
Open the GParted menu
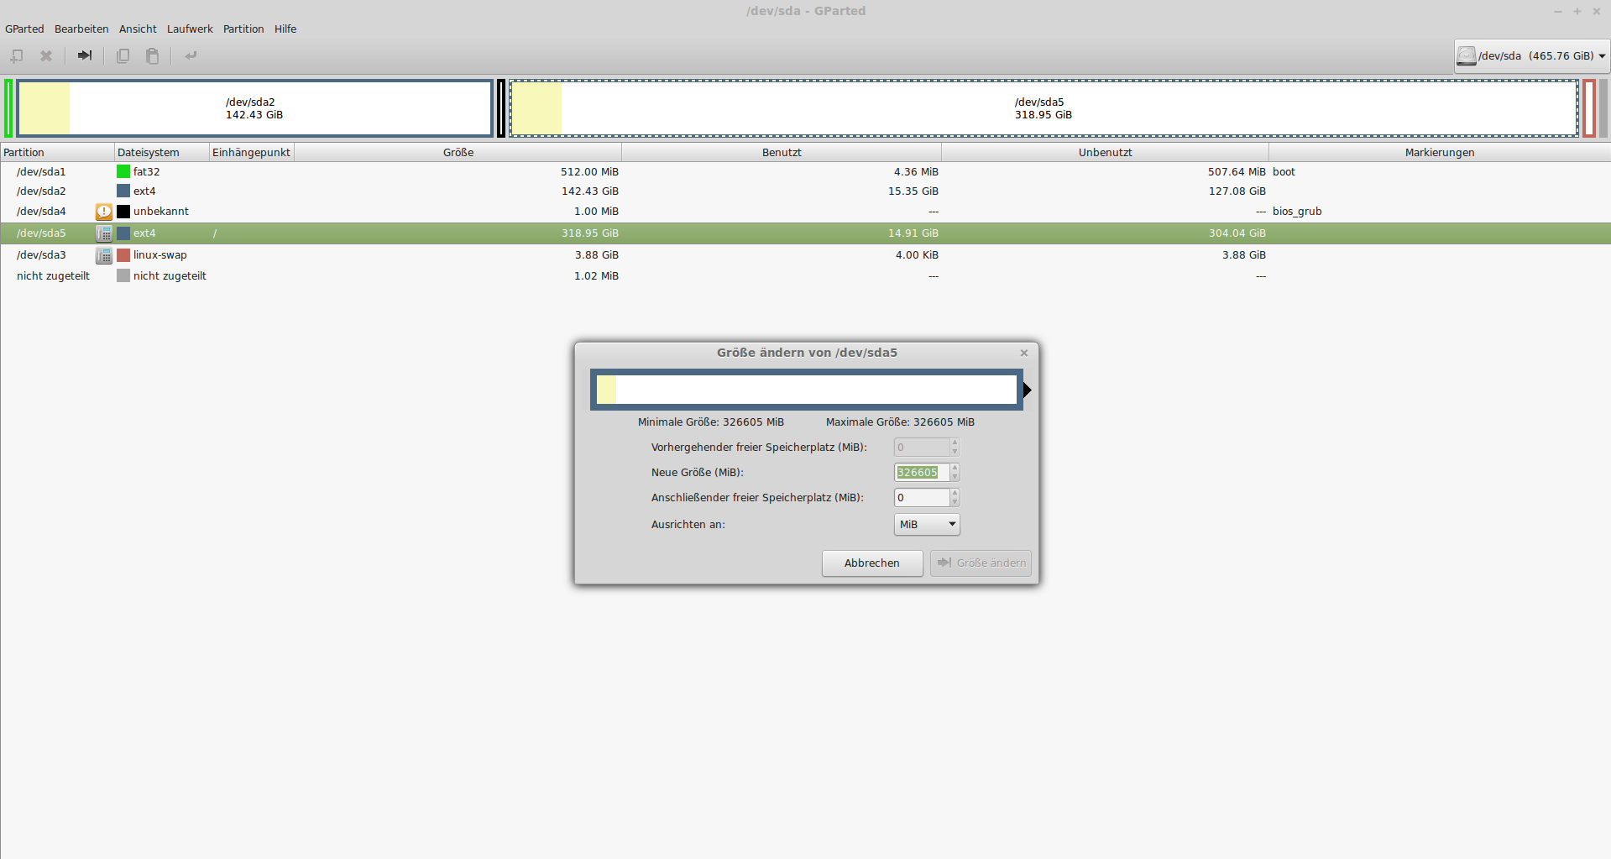click(x=24, y=29)
